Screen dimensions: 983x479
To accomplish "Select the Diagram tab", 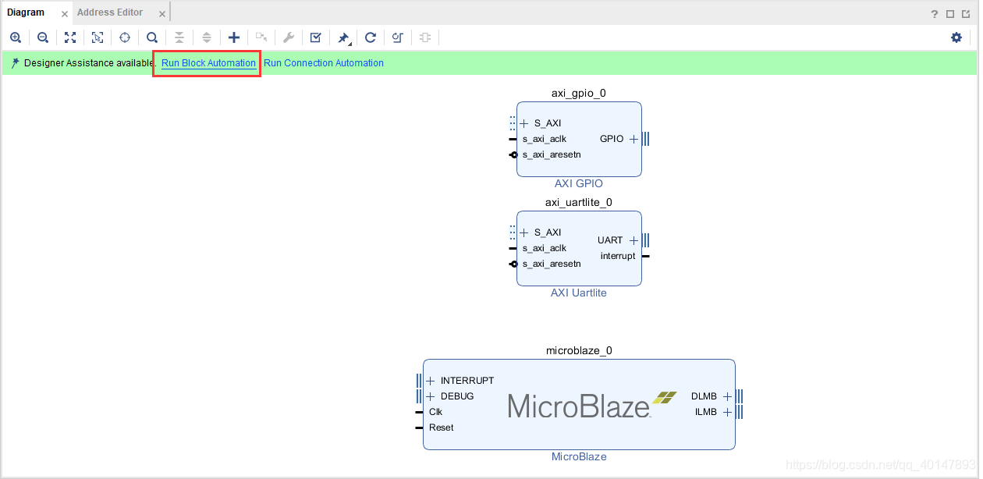I will tap(27, 12).
